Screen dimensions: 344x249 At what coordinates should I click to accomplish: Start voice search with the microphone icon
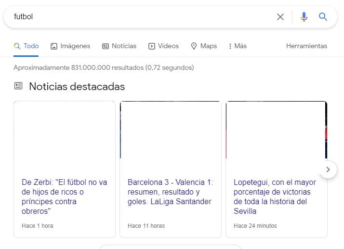click(x=304, y=17)
